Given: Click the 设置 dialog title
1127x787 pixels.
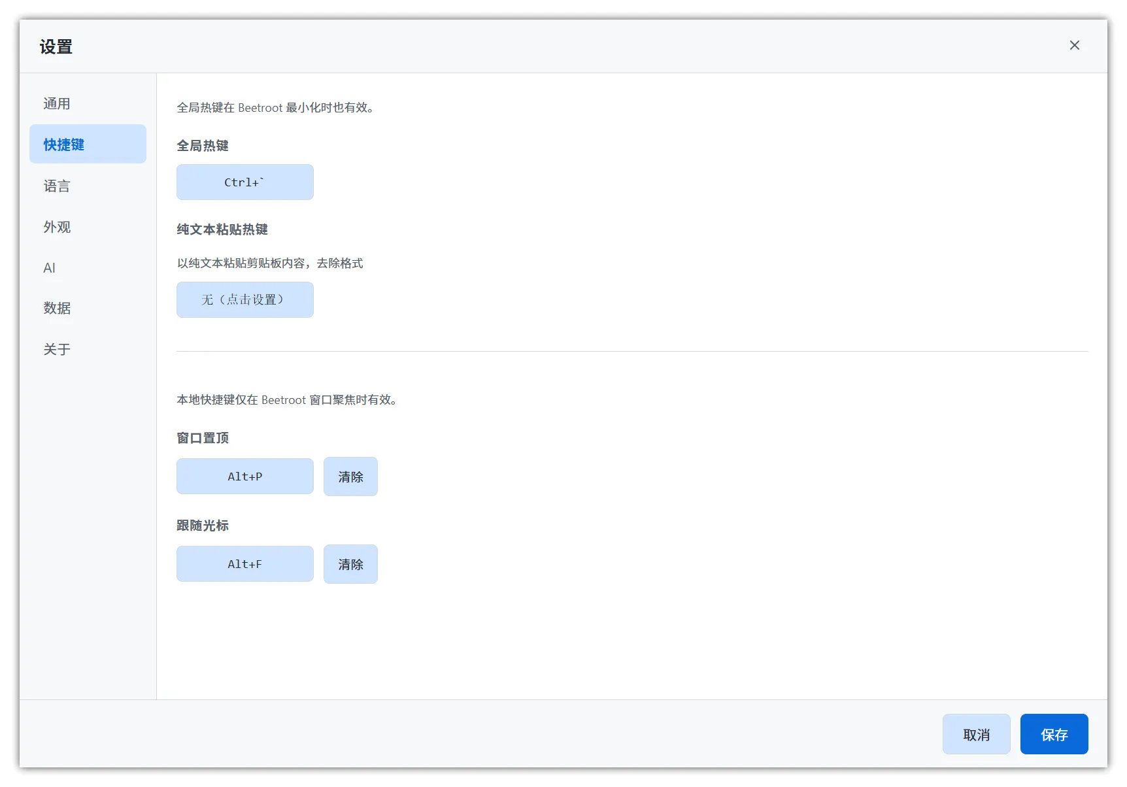Looking at the screenshot, I should (56, 46).
